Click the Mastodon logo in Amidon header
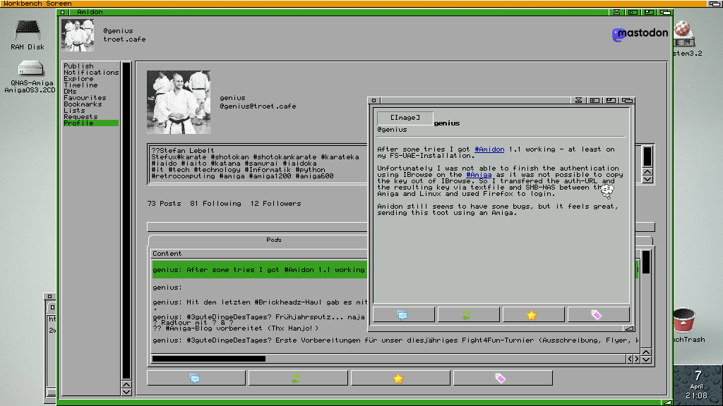This screenshot has height=406, width=723. coord(640,34)
